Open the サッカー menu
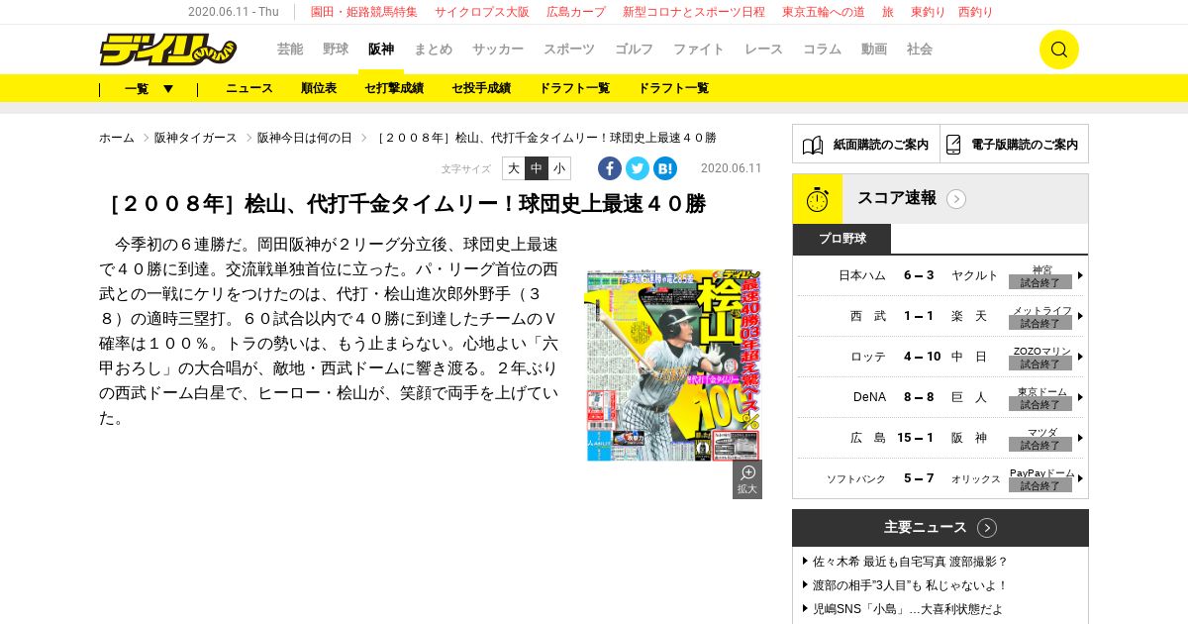The height and width of the screenshot is (624, 1188). click(498, 50)
